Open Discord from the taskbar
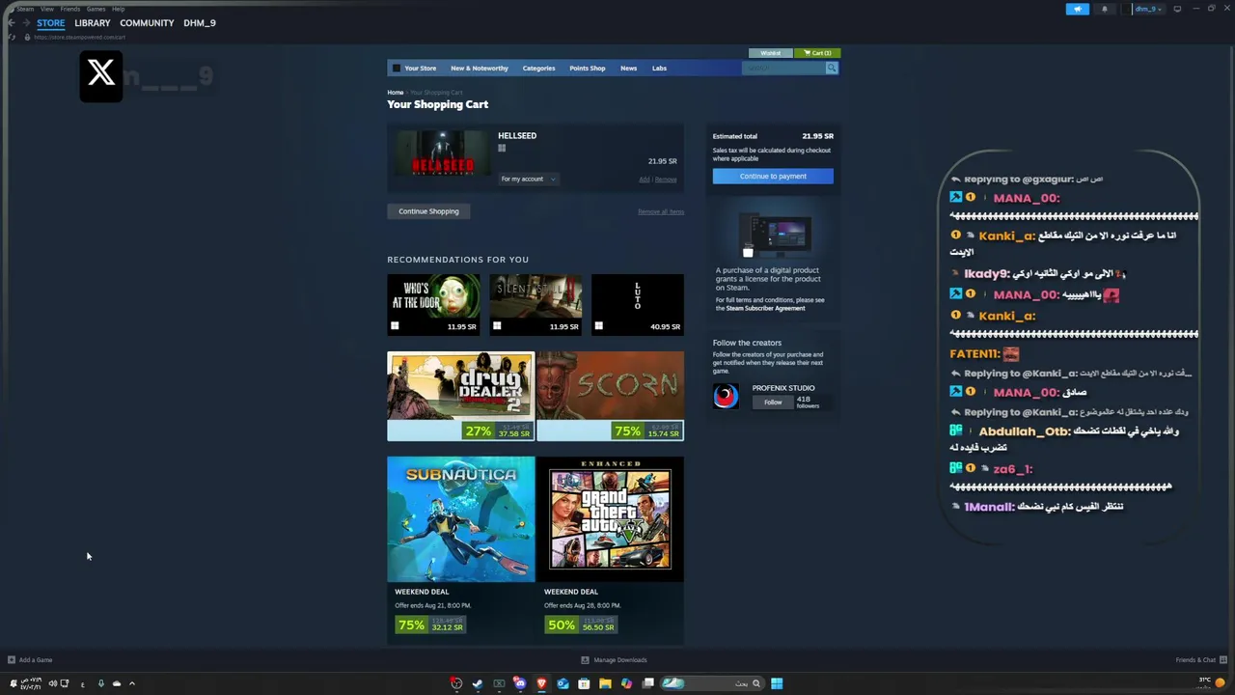This screenshot has height=695, width=1235. coord(520,683)
